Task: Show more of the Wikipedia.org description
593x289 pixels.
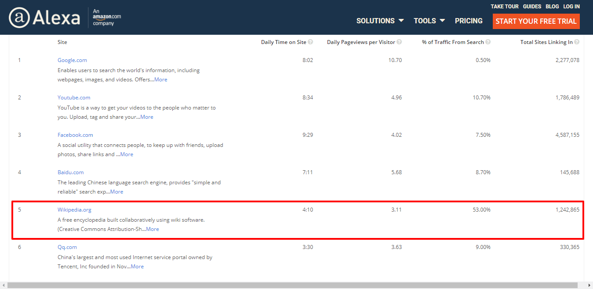Action: [x=153, y=229]
